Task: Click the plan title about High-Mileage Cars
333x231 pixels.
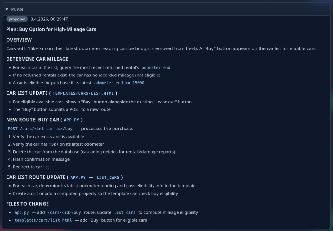Action: [x=51, y=29]
